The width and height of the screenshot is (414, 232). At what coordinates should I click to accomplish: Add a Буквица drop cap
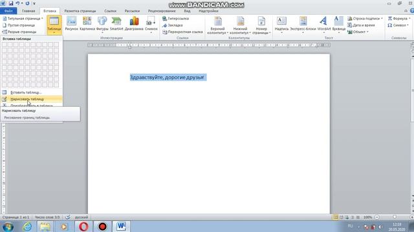[x=339, y=24]
